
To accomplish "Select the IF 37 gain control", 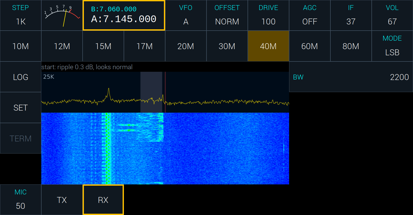I will (351, 15).
